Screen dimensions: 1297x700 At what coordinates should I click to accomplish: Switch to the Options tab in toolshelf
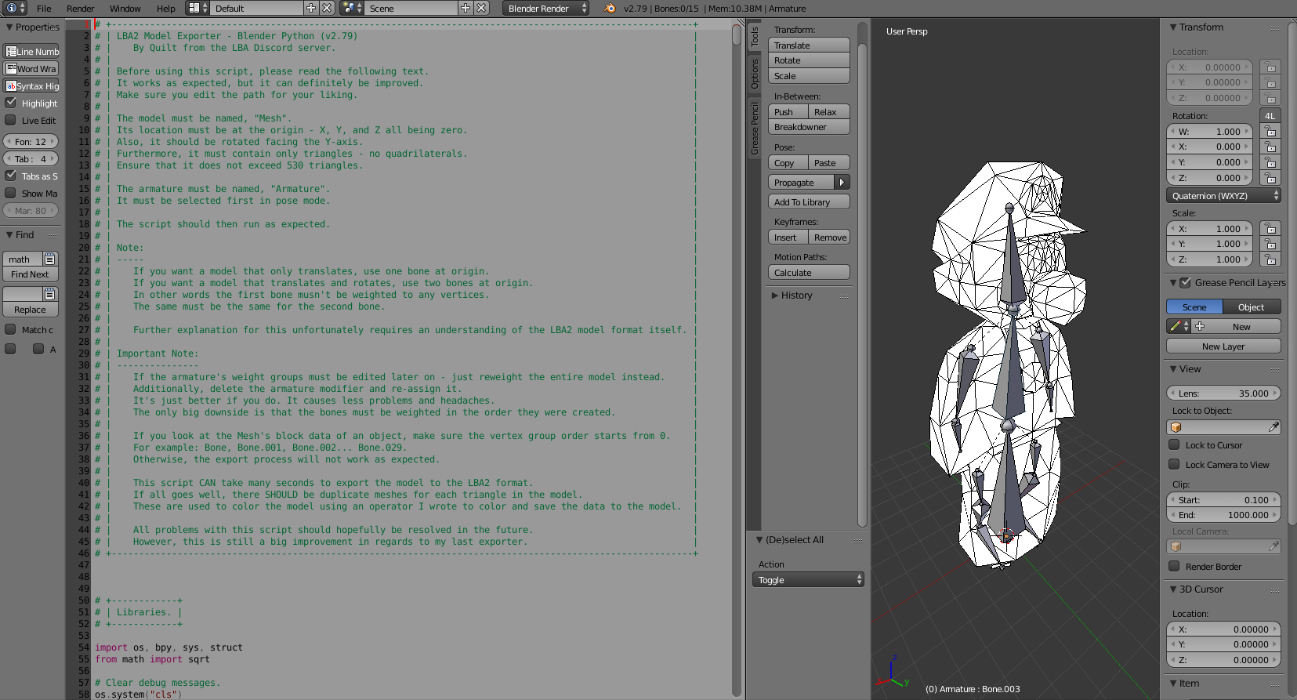click(755, 73)
